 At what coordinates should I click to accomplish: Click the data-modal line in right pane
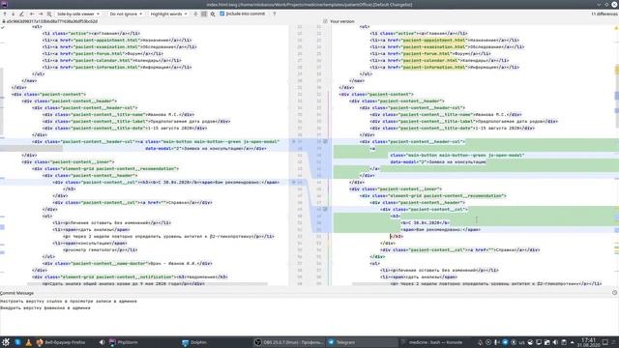(x=438, y=162)
